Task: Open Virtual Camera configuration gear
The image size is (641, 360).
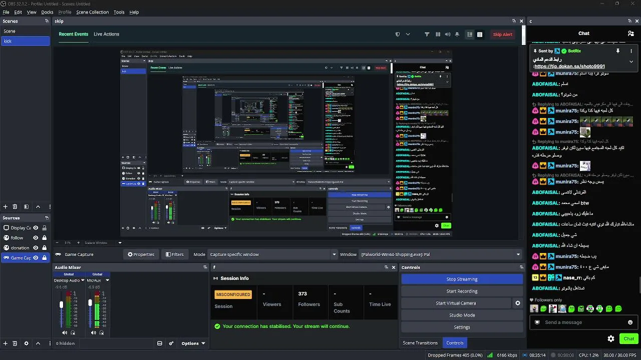Action: coord(518,303)
